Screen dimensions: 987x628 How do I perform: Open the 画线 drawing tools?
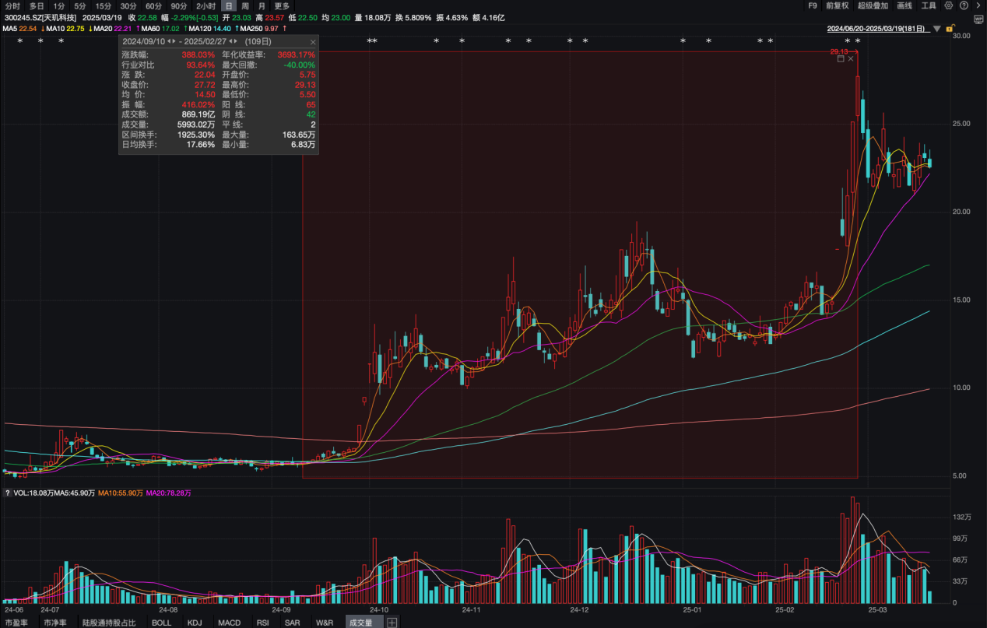[904, 5]
